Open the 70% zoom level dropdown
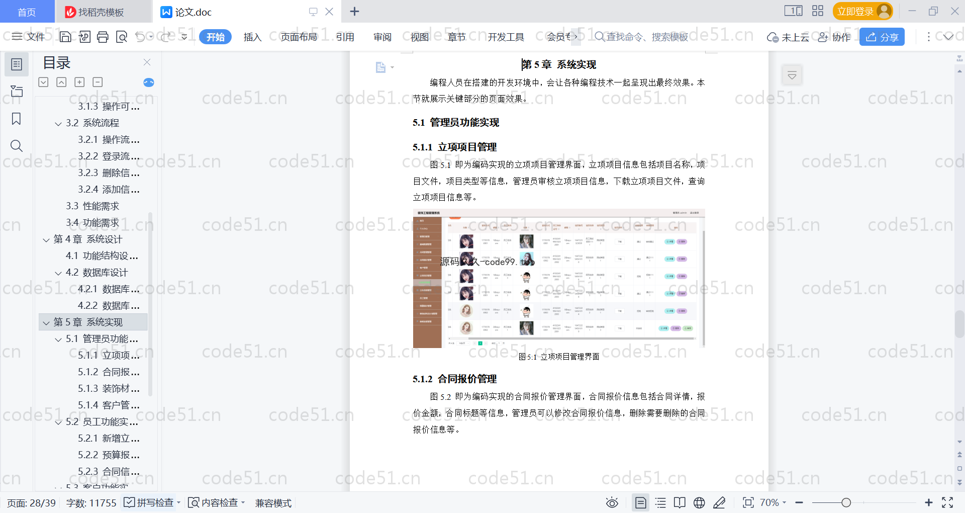This screenshot has width=965, height=513. [773, 502]
